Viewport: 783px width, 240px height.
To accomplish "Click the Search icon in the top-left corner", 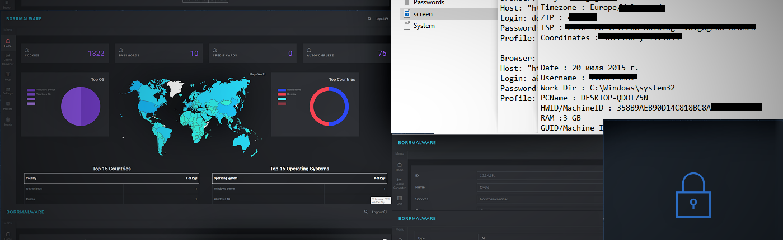I will coord(7,4).
